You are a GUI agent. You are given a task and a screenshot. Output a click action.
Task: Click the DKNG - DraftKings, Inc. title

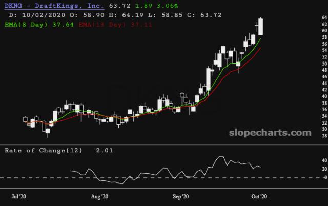point(54,6)
